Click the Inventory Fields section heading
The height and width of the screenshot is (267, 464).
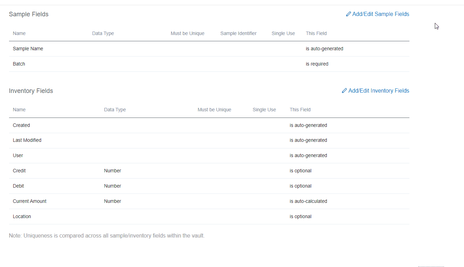pos(31,91)
